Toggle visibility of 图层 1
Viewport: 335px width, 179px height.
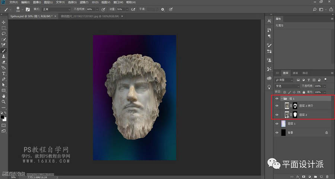277,123
